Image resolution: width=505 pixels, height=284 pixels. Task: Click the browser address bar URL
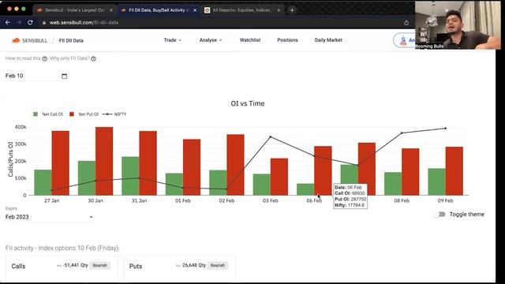coord(84,23)
